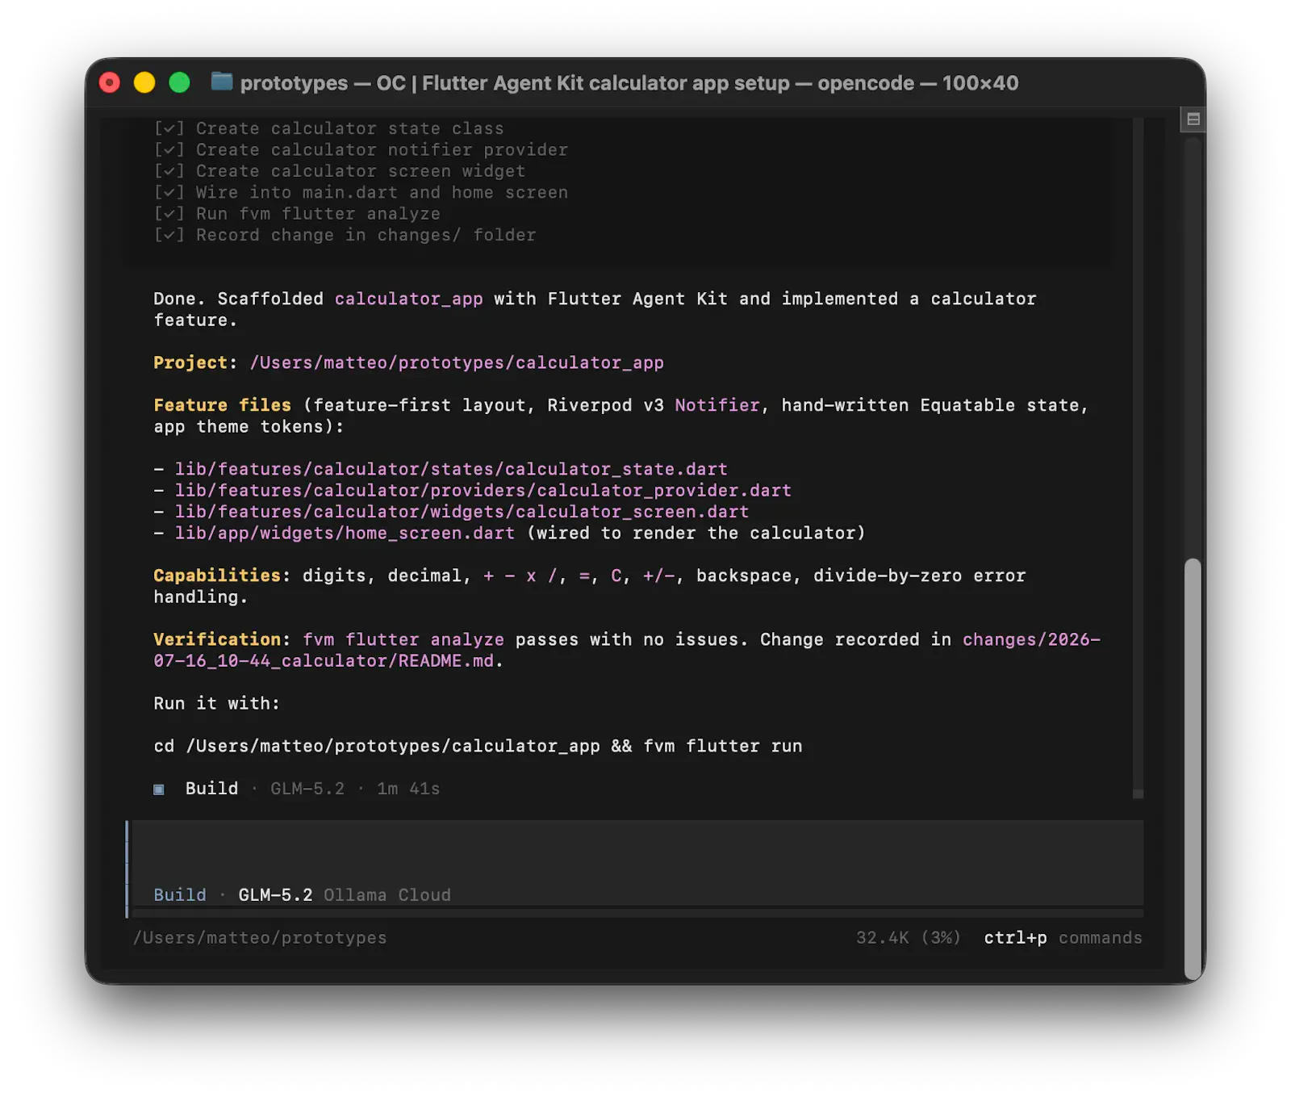Image resolution: width=1291 pixels, height=1097 pixels.
Task: Click the GLM-5.2 label in the response footer
Action: [x=307, y=789]
